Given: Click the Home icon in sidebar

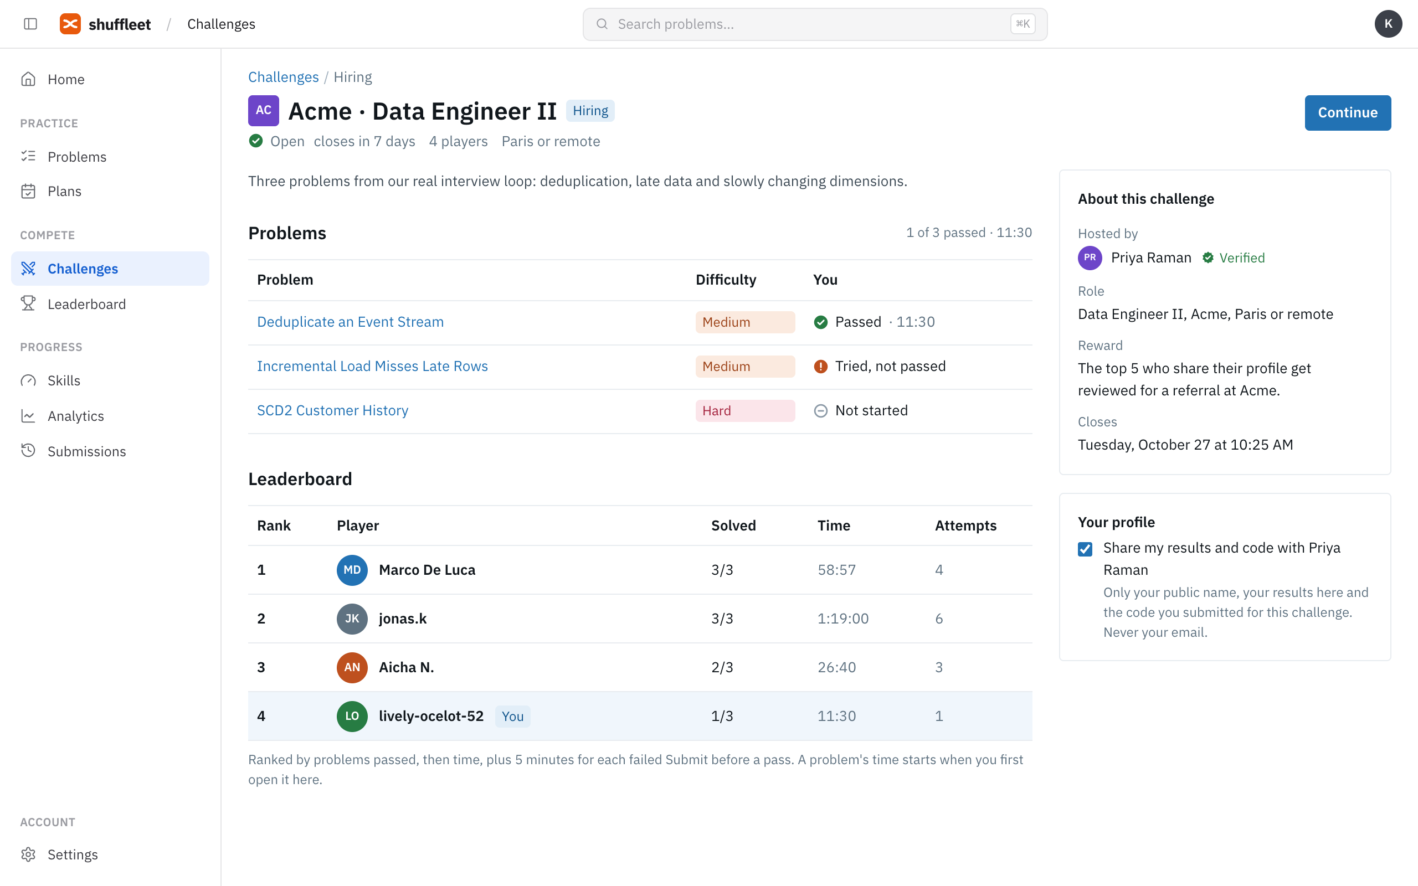Looking at the screenshot, I should coord(28,79).
